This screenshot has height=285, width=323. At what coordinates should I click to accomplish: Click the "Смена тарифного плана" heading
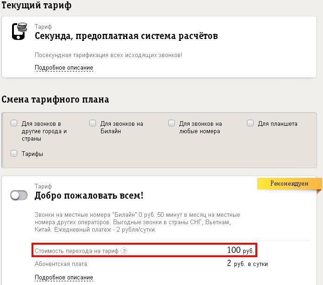point(55,99)
